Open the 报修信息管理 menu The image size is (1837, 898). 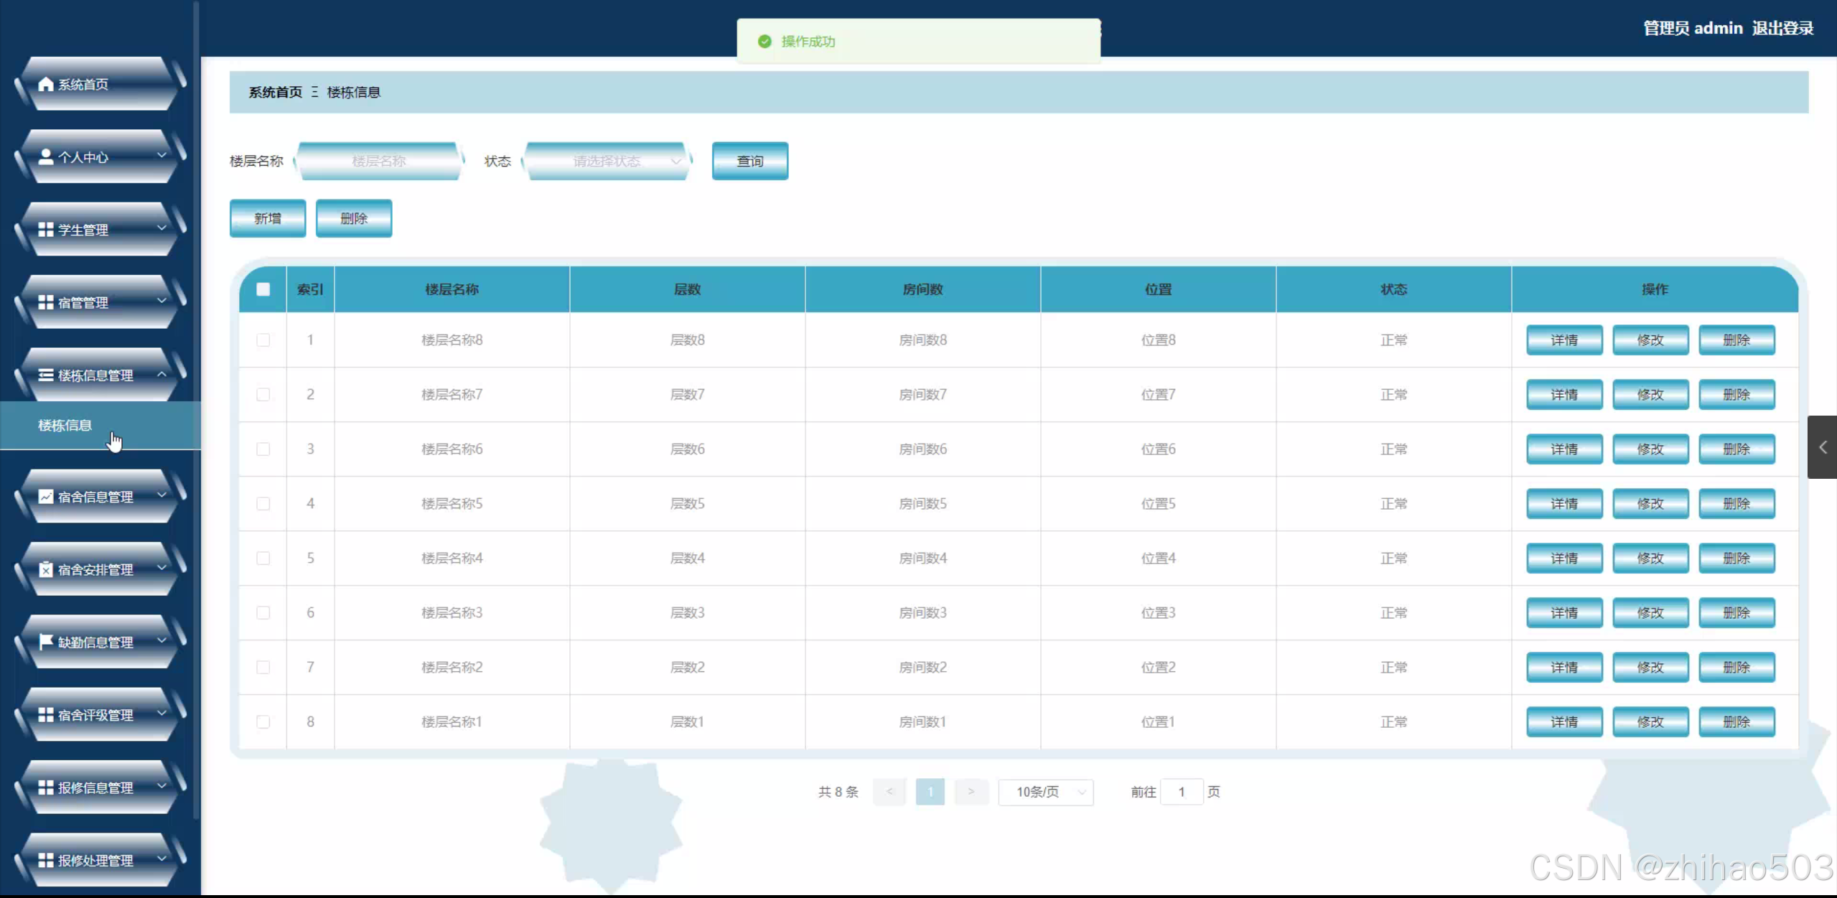pos(95,787)
